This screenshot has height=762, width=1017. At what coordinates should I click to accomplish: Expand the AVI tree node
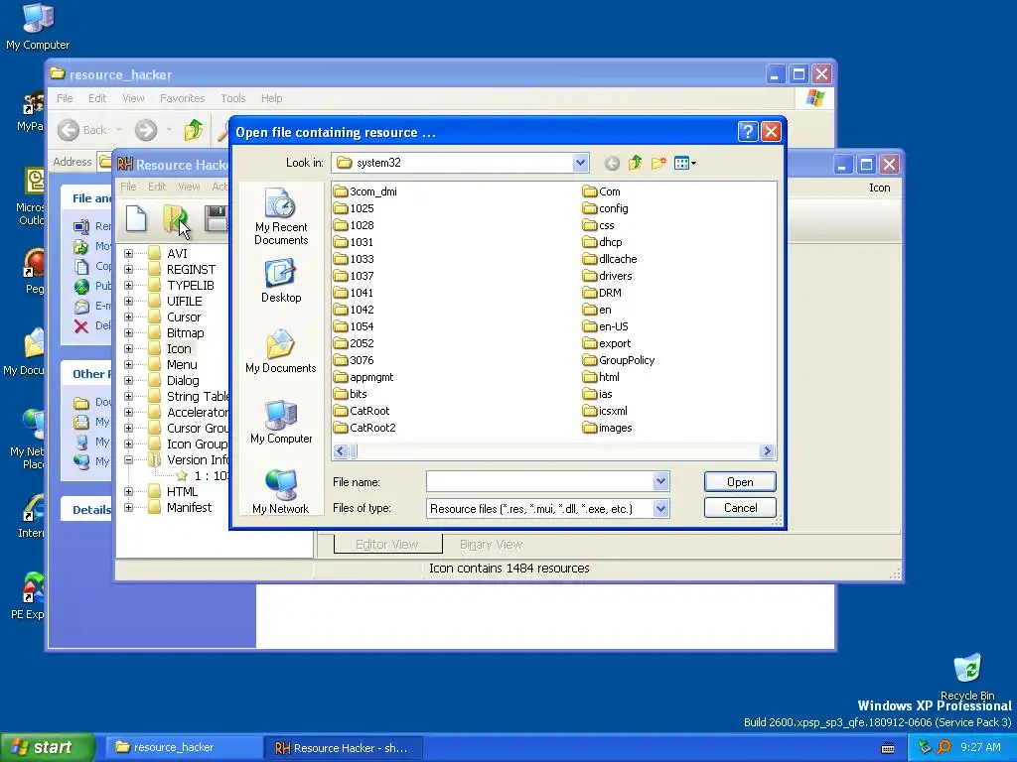point(128,253)
